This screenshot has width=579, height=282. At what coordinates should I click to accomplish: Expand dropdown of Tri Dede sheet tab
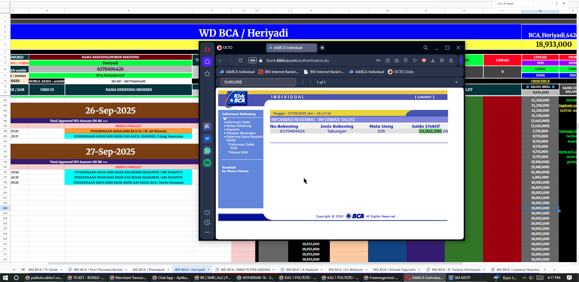61,270
